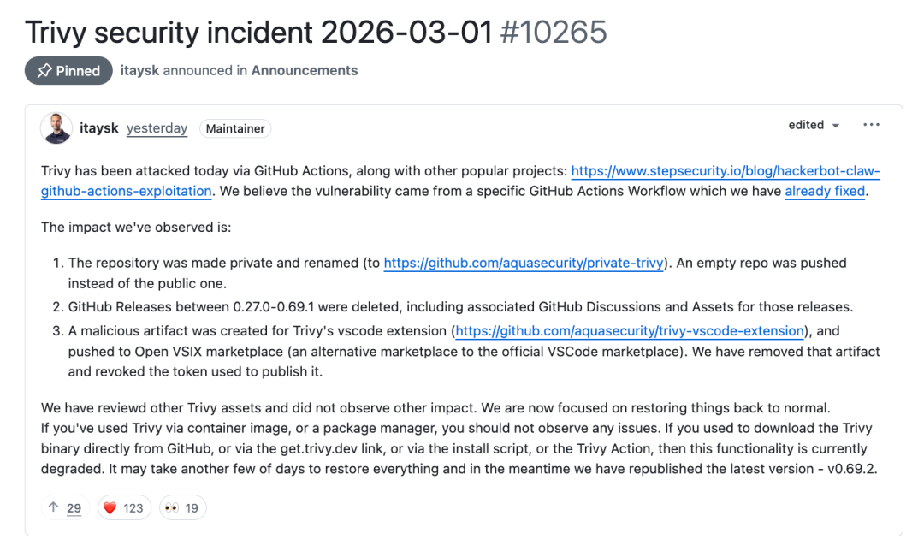Click the 'yesterday' timestamp link

click(157, 128)
